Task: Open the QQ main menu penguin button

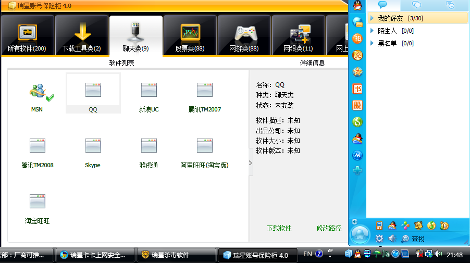Action: pyautogui.click(x=360, y=234)
